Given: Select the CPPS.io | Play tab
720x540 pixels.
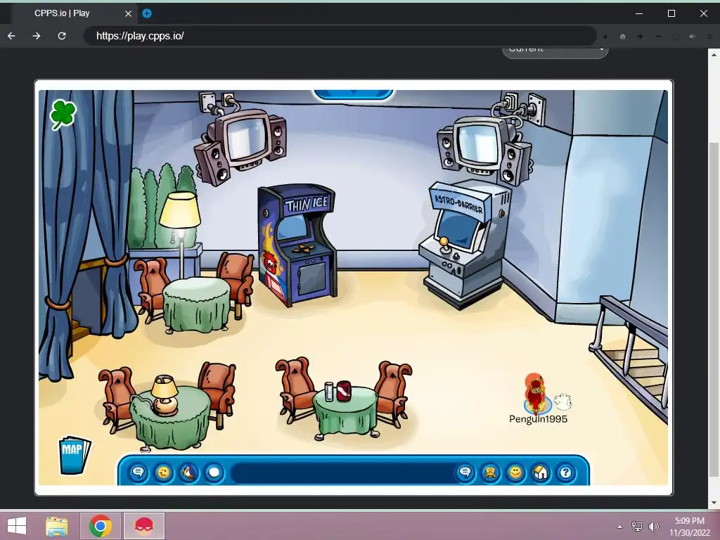Looking at the screenshot, I should [73, 13].
